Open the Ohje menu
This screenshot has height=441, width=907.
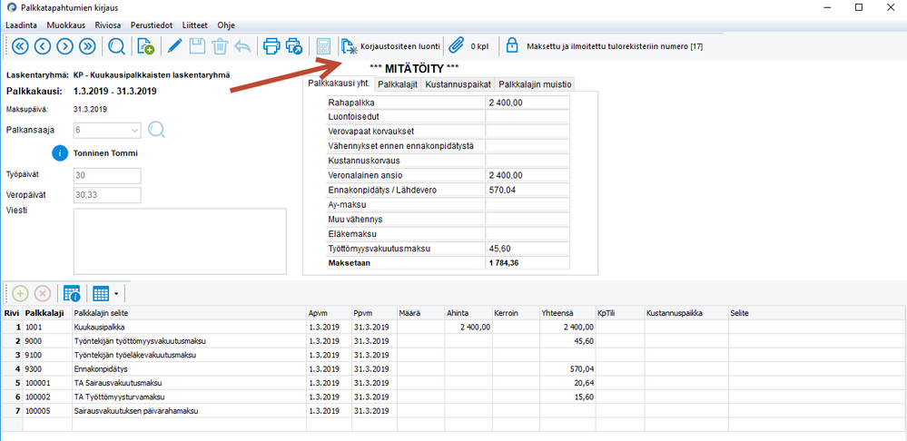(x=226, y=25)
